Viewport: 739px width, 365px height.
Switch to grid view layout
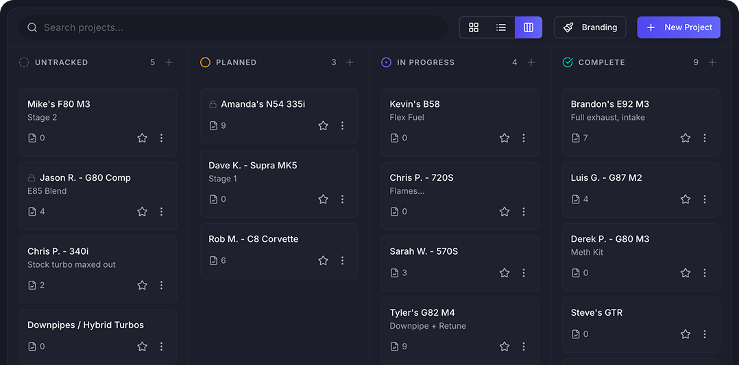[x=474, y=27]
